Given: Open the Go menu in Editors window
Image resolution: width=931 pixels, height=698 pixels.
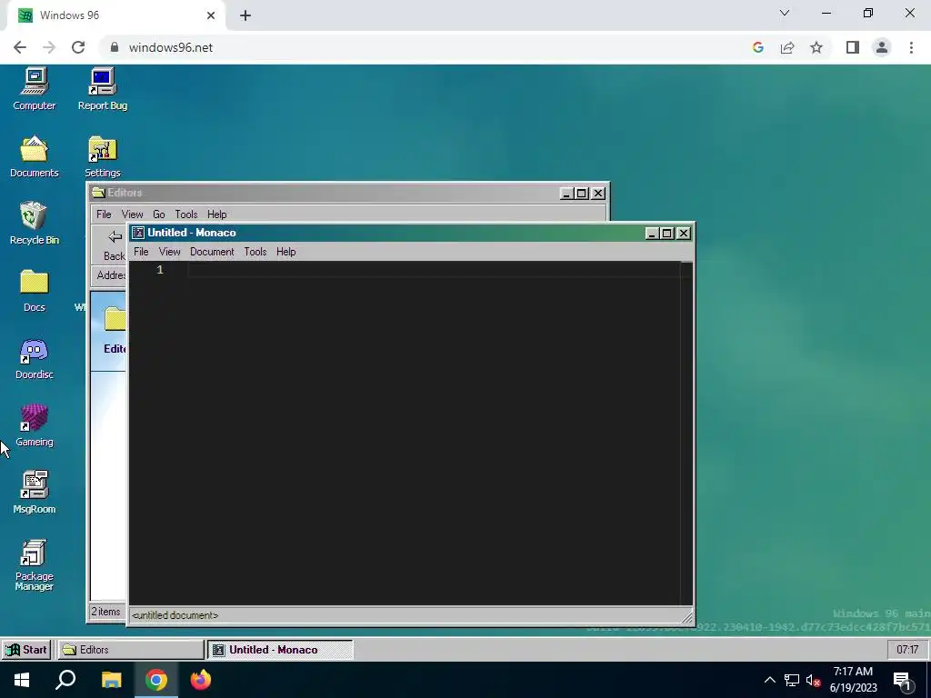Looking at the screenshot, I should [158, 214].
